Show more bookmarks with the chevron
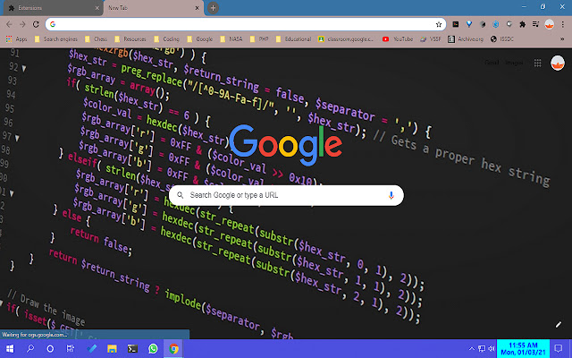Screen dimensions: 572x358 pos(562,39)
